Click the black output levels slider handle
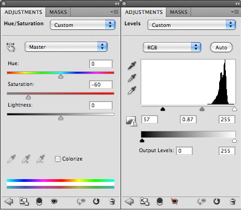Viewport: 241px width, 210px height. point(142,140)
